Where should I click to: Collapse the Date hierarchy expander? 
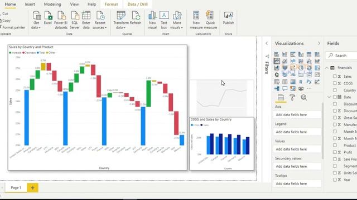click(329, 97)
